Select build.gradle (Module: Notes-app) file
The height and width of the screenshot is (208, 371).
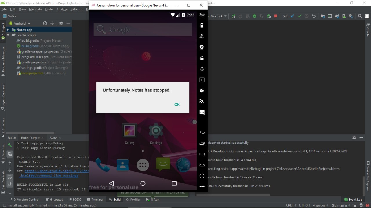point(43,46)
